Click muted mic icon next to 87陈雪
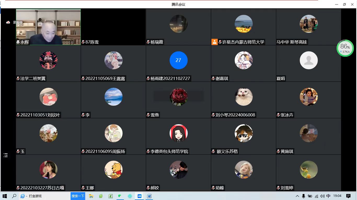This screenshot has height=200, width=357. tap(83, 42)
